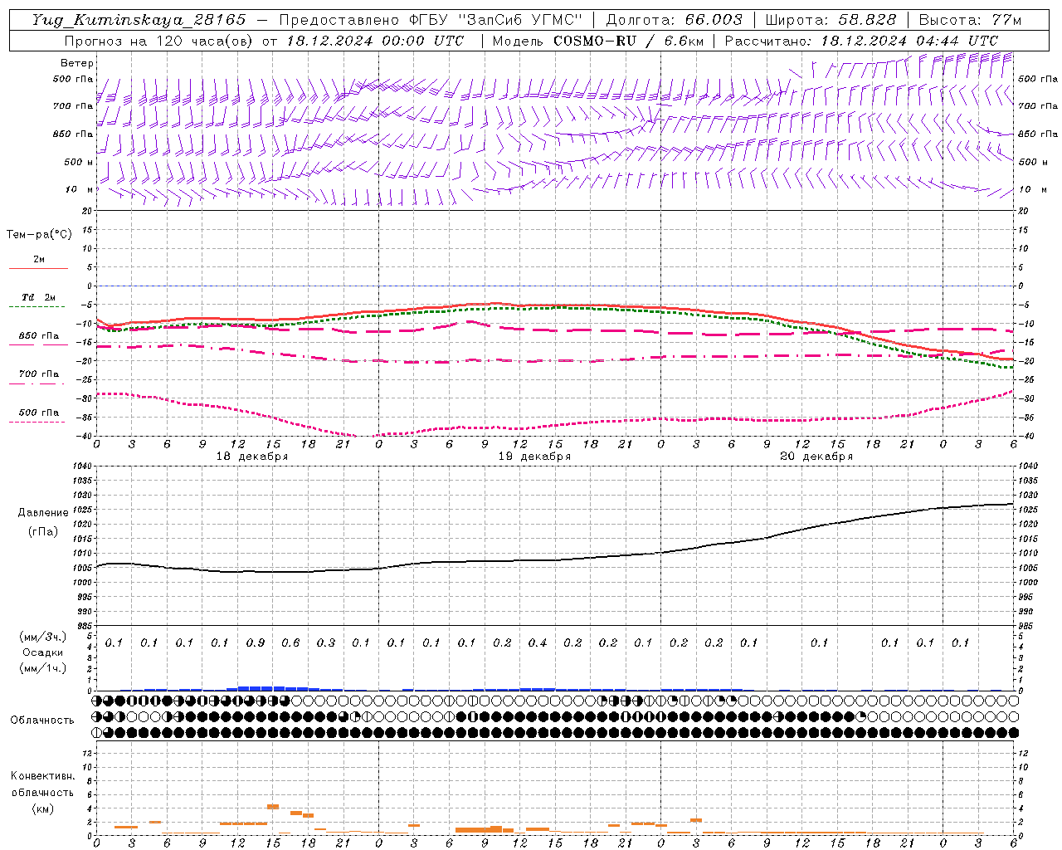Click the station title Yug_Kuminskaya_28165

point(139,20)
